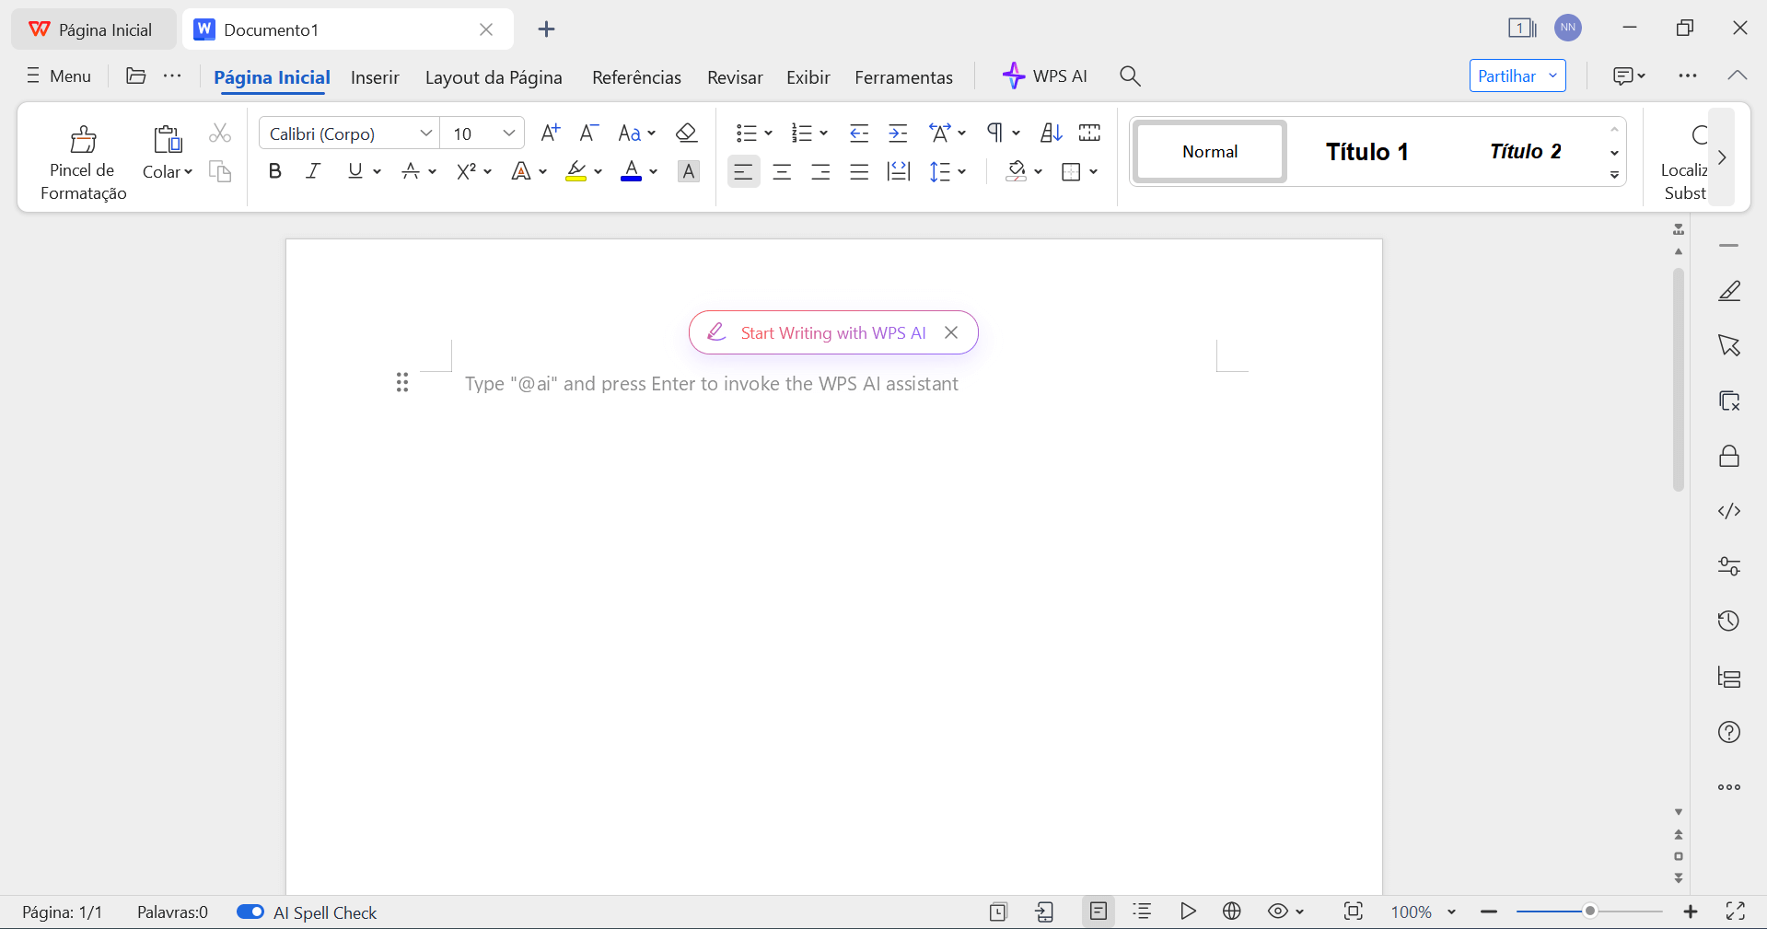Open the bullet list dropdown

(769, 134)
